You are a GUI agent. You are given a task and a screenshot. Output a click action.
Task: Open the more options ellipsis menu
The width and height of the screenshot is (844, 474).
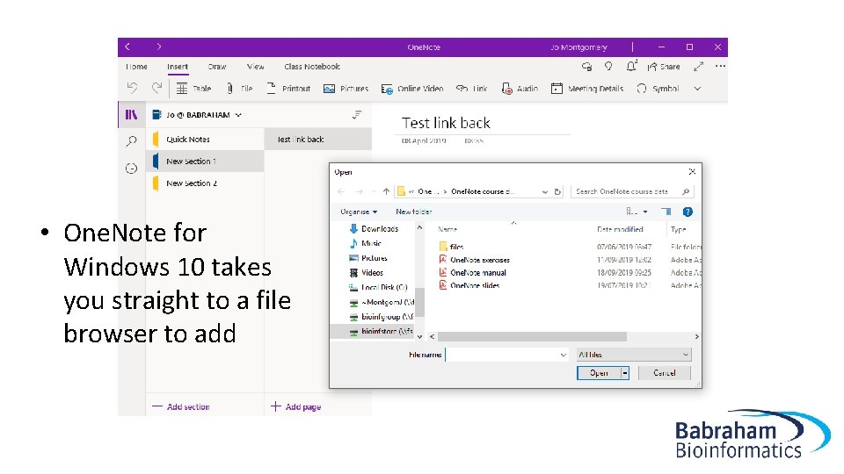pos(720,66)
